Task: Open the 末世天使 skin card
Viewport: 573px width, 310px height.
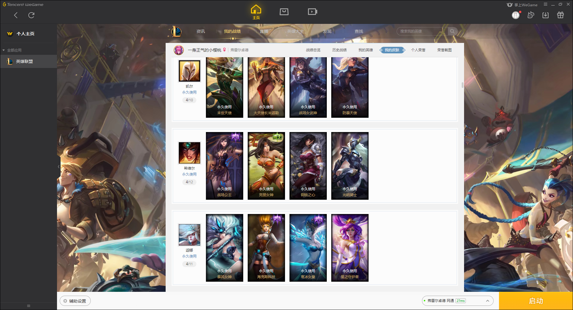Action: [x=224, y=87]
